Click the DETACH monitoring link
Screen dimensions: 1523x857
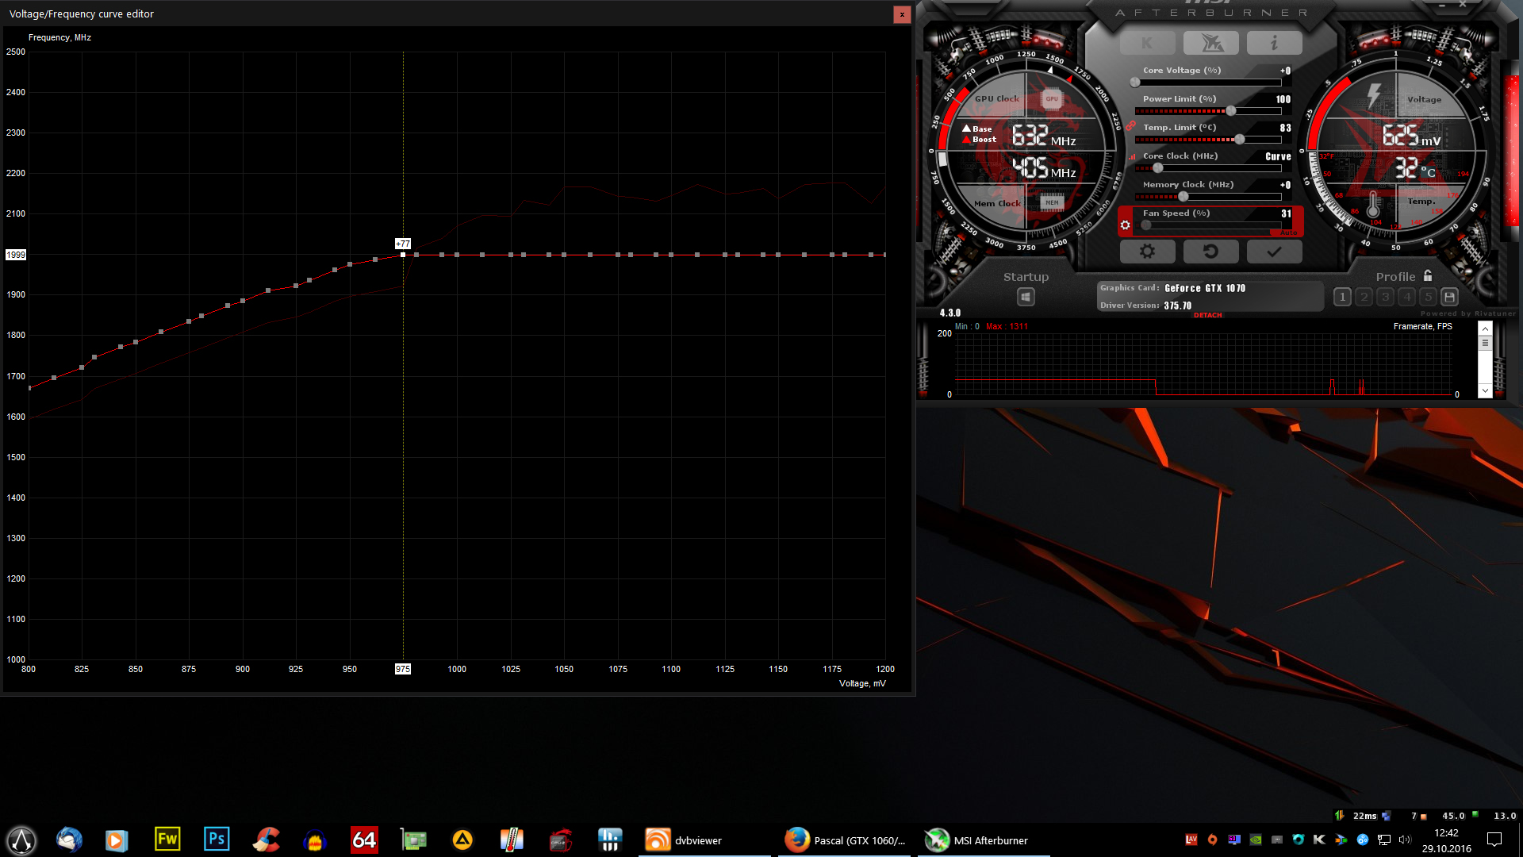[1207, 315]
